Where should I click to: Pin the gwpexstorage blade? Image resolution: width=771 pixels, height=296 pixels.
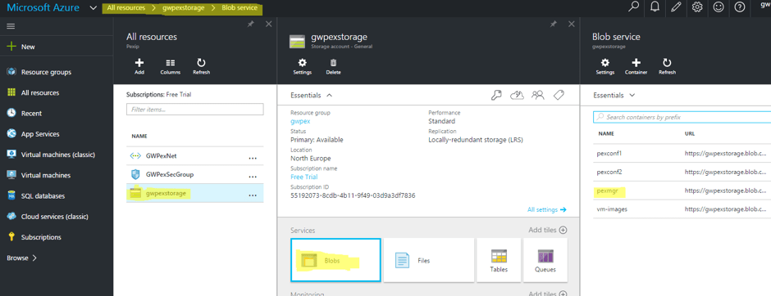[554, 24]
